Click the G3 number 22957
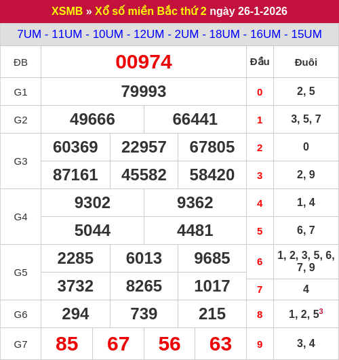This screenshot has width=339, height=360. point(144,147)
